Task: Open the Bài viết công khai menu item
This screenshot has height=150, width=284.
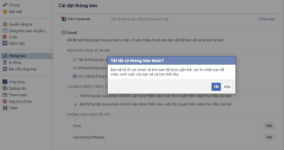Action: (23, 69)
